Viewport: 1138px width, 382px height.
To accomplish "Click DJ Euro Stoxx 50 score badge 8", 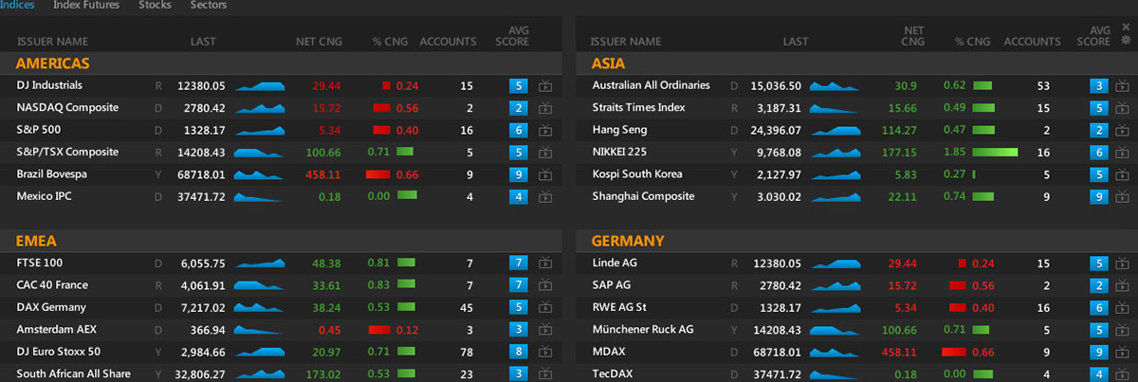I will click(518, 352).
